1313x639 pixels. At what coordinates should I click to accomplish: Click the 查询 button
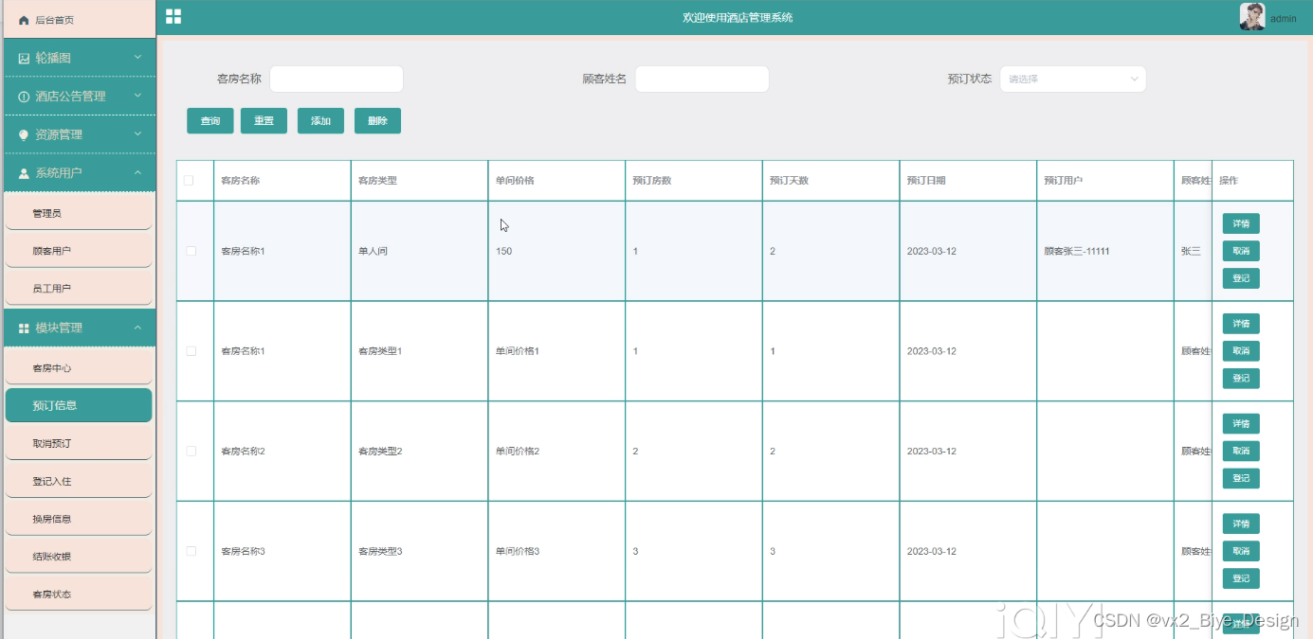coord(210,121)
